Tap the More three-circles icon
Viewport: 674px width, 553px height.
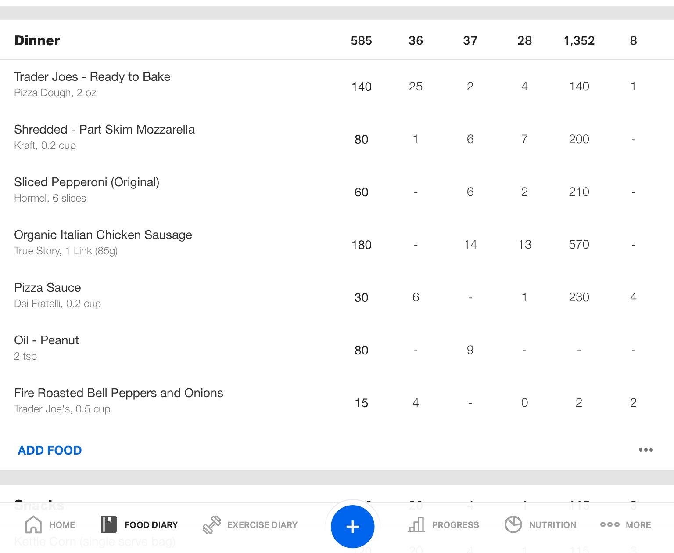(610, 524)
